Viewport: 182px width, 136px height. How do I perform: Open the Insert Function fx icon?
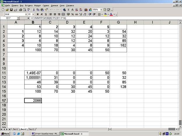[73, 10]
